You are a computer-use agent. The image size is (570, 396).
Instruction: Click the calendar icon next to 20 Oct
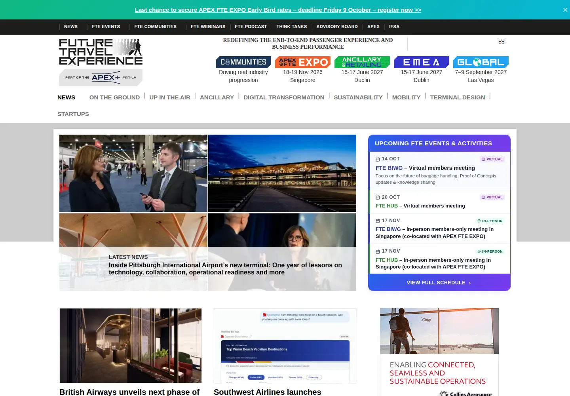coord(378,197)
